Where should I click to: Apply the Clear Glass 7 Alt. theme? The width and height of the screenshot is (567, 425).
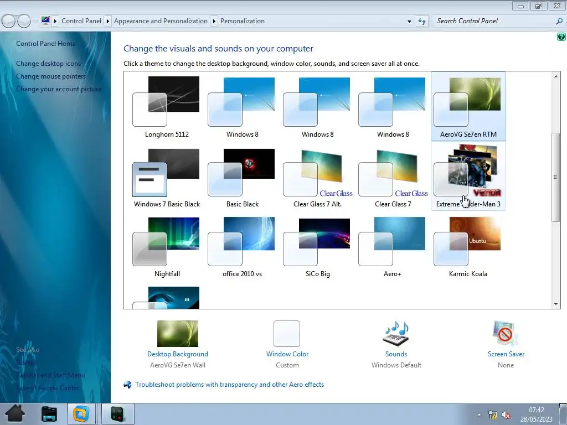click(317, 177)
